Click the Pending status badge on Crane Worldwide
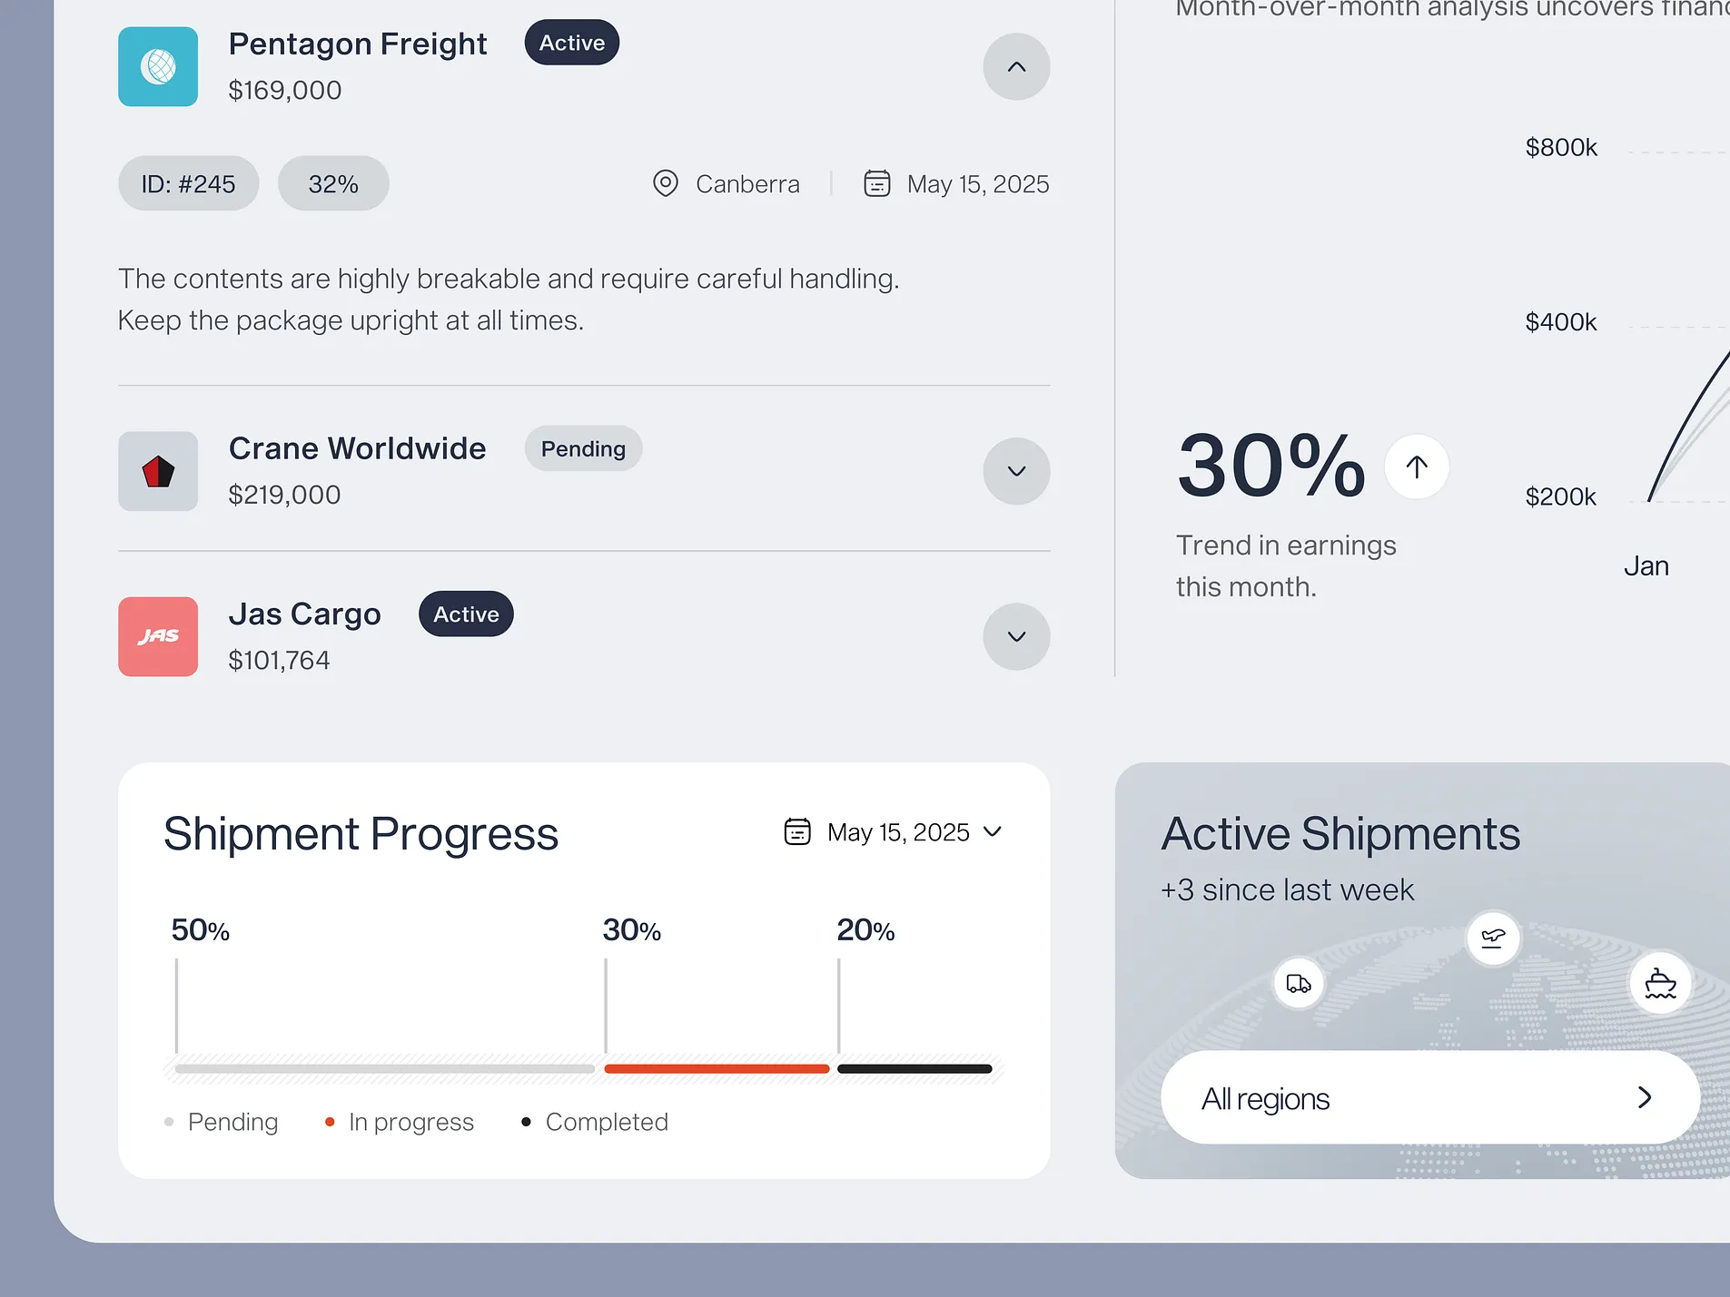 pos(583,448)
